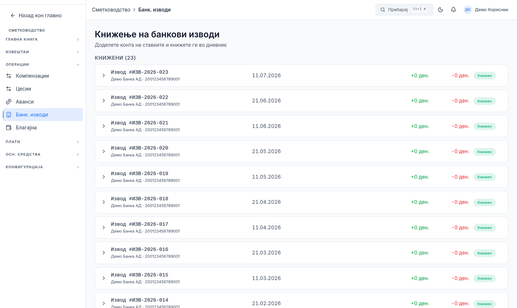Click the date 11.06.2026
This screenshot has width=517, height=308.
(266, 126)
